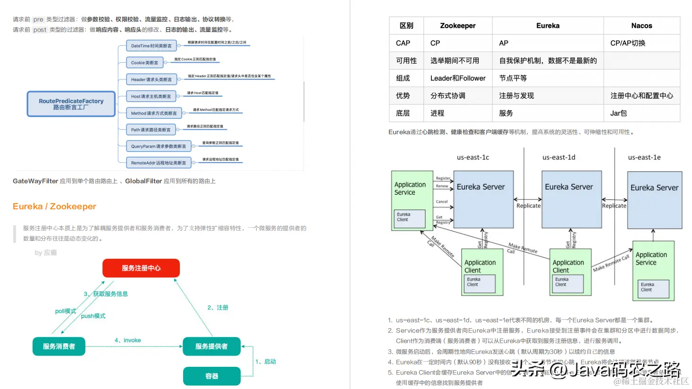
Task: Click the '1、启动' arrow label
Action: pyautogui.click(x=265, y=362)
